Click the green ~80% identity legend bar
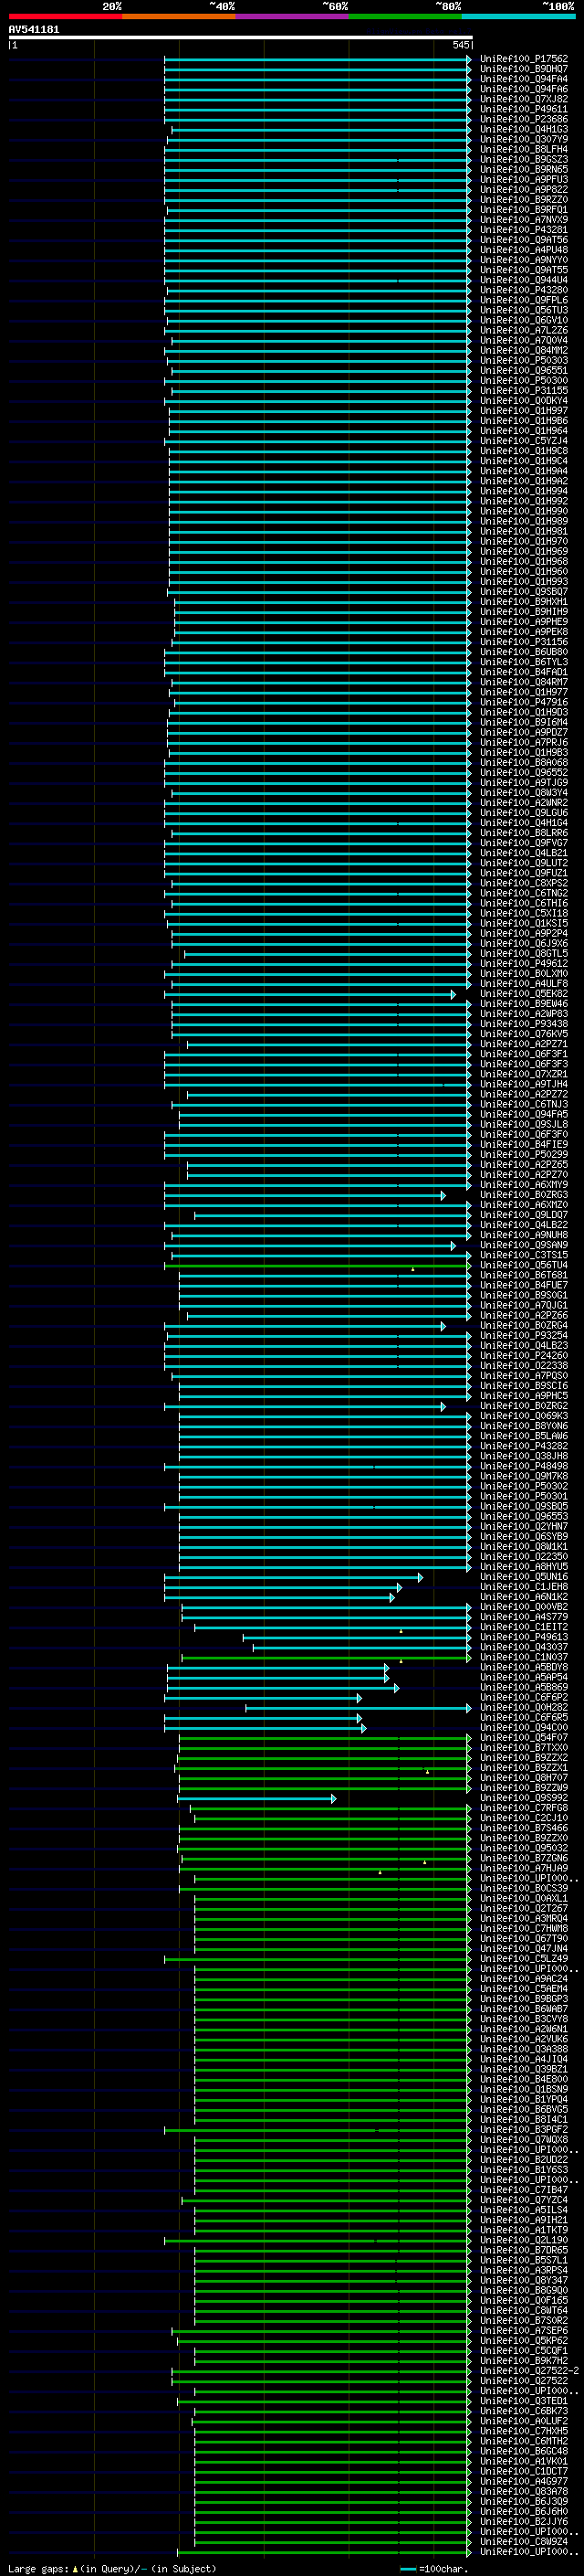Screen dimensions: 584x2576 click(x=405, y=16)
